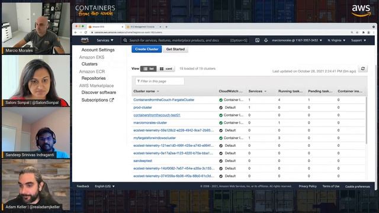Open the sandeeptest cluster link

(x=143, y=161)
